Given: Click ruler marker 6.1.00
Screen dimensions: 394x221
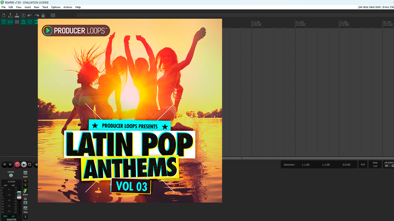Looking at the screenshot, I should pyautogui.click(x=300, y=22).
